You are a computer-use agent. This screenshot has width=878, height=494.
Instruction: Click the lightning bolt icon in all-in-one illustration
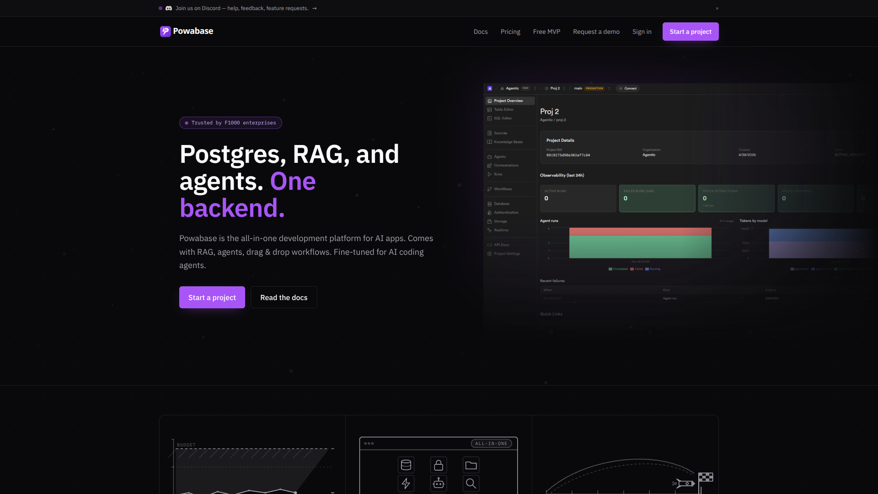click(x=406, y=483)
